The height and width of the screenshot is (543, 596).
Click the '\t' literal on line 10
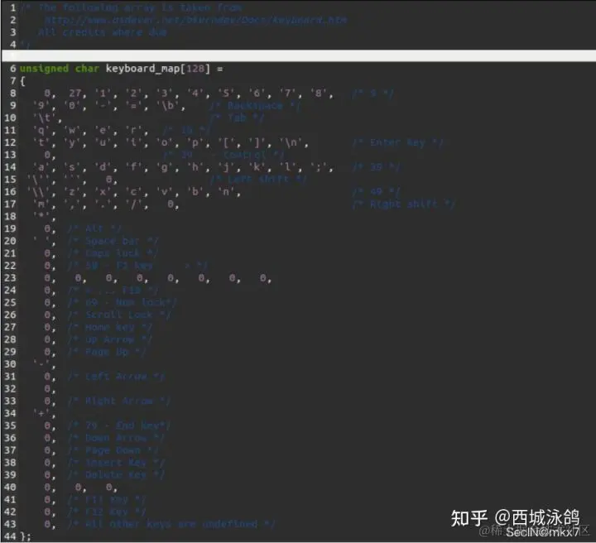click(44, 118)
